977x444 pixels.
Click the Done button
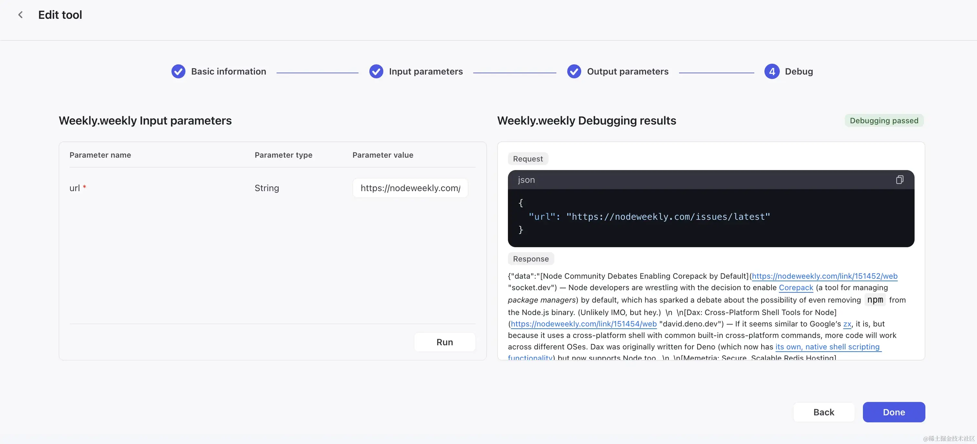894,412
